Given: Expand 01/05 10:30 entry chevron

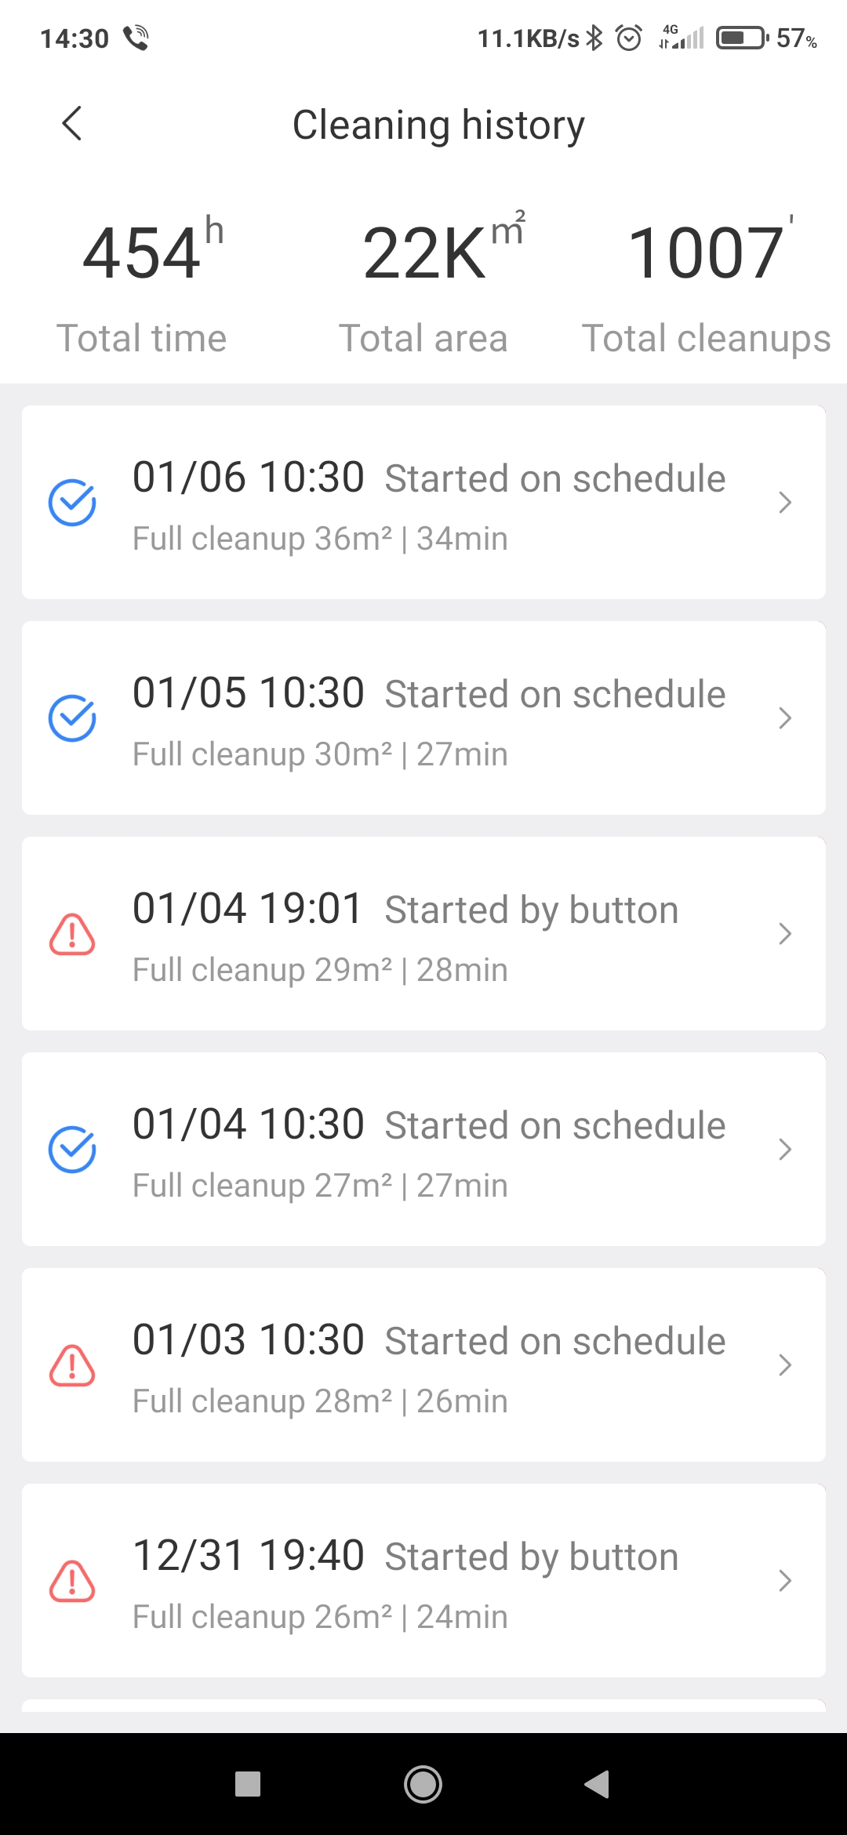Looking at the screenshot, I should point(784,718).
